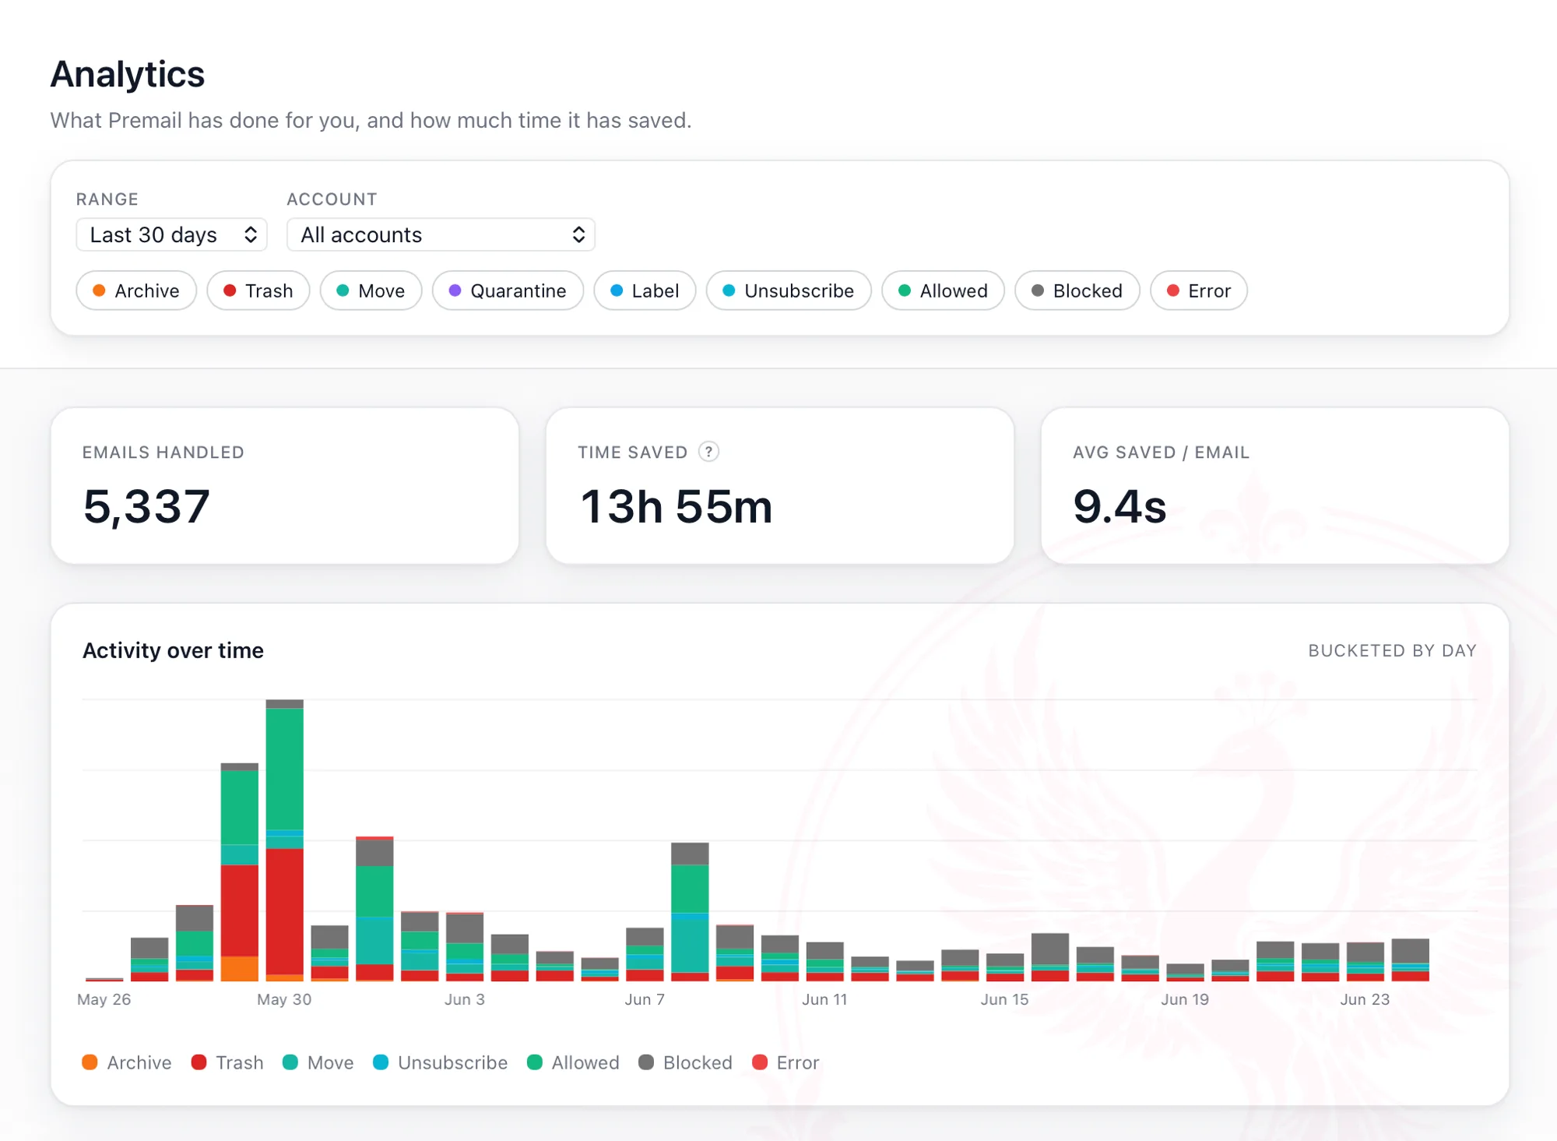
Task: Click the Activity over time heading
Action: click(x=173, y=650)
